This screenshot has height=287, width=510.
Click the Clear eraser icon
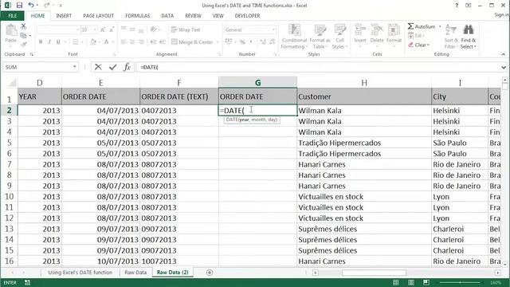tap(411, 45)
